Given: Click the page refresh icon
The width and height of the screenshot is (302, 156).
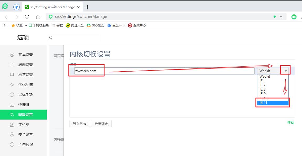Looking at the screenshot, I should click(27, 17).
